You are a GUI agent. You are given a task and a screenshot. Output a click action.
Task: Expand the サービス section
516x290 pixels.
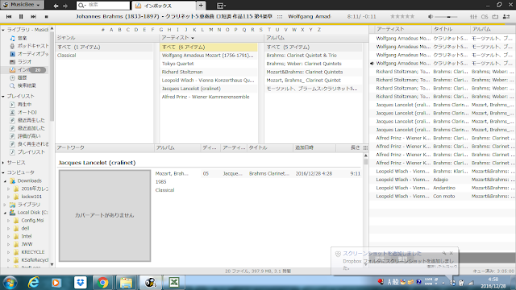coord(3,163)
